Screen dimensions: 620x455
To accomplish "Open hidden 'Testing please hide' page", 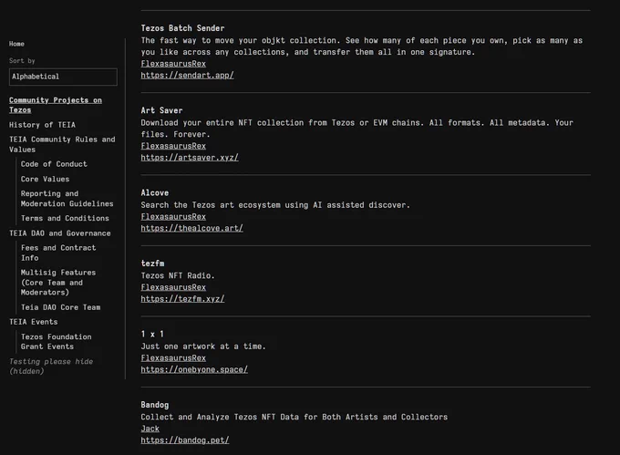I will (x=51, y=366).
